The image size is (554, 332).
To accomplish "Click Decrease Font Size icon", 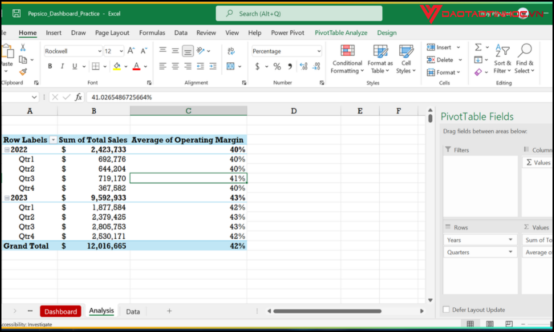I will [x=144, y=51].
